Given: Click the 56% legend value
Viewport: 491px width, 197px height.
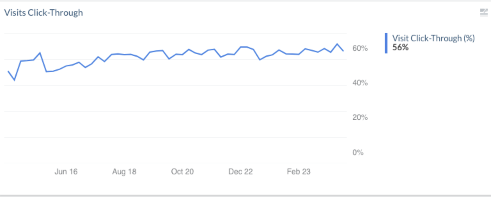Looking at the screenshot, I should [400, 47].
